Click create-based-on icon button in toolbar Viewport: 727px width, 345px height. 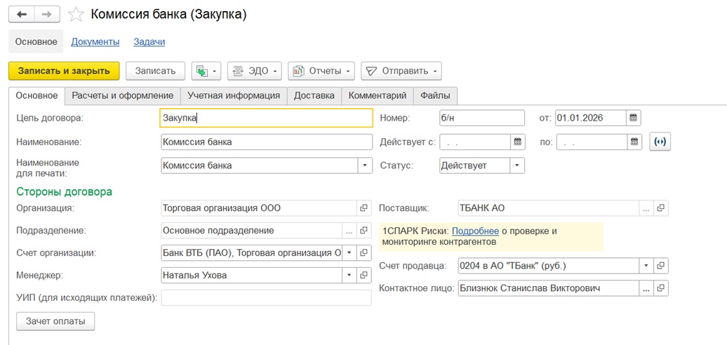[205, 71]
